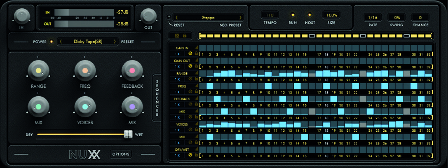Toggle the POWER LED
The width and height of the screenshot is (448, 168).
pyautogui.click(x=51, y=42)
